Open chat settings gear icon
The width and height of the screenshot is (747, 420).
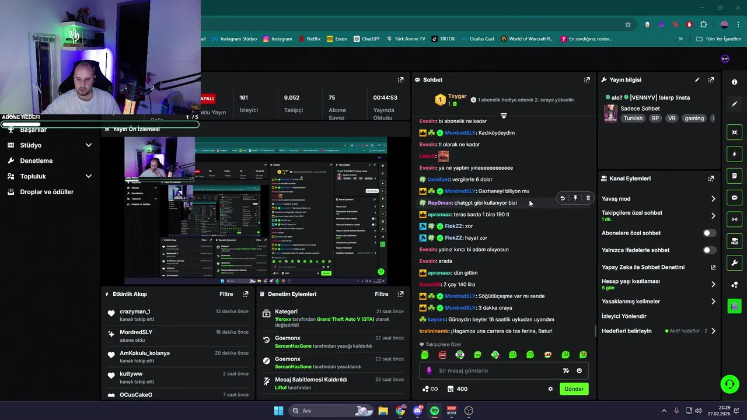tap(550, 389)
